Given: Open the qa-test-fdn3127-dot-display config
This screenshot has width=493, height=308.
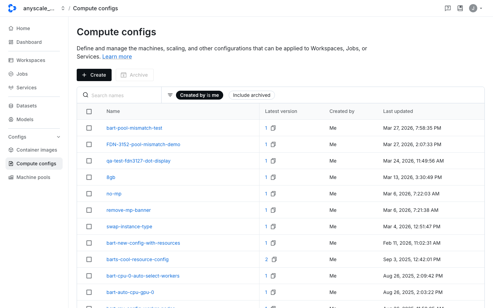Looking at the screenshot, I should tap(138, 161).
